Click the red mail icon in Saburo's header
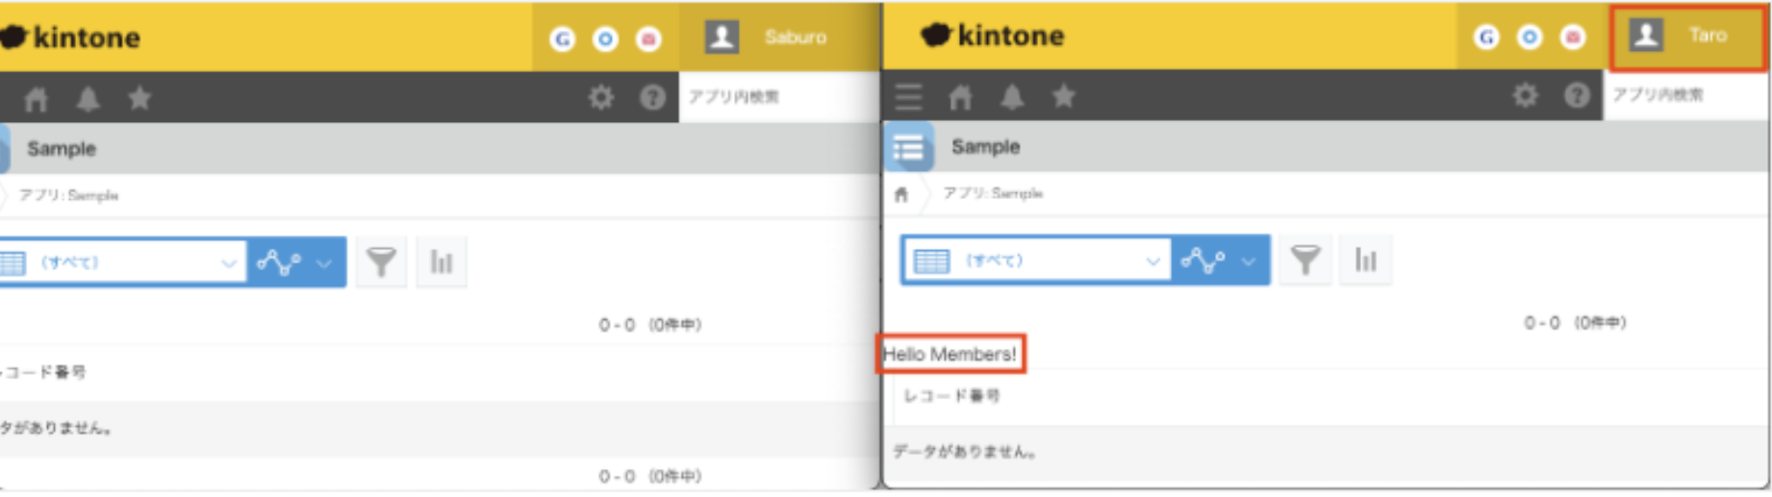 coord(649,39)
